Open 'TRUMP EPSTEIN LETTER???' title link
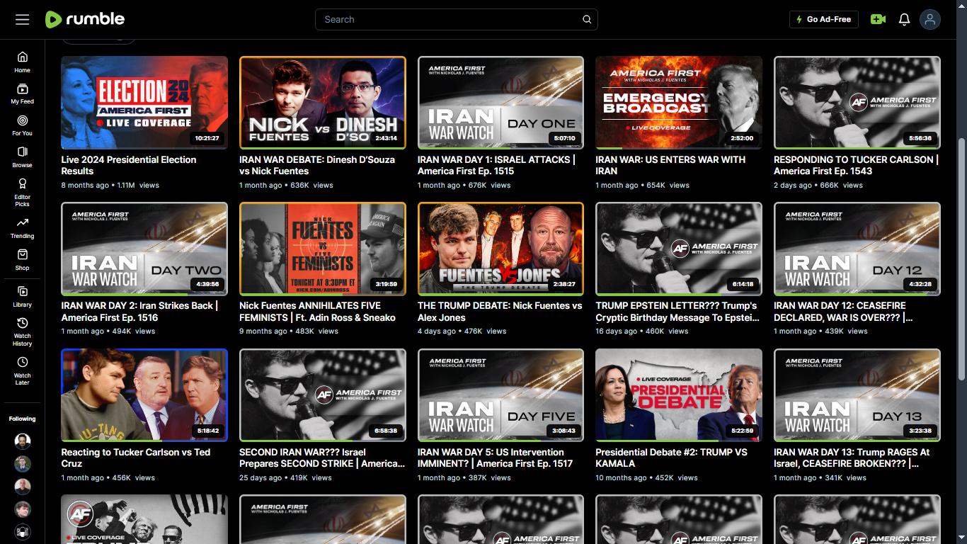 point(676,312)
